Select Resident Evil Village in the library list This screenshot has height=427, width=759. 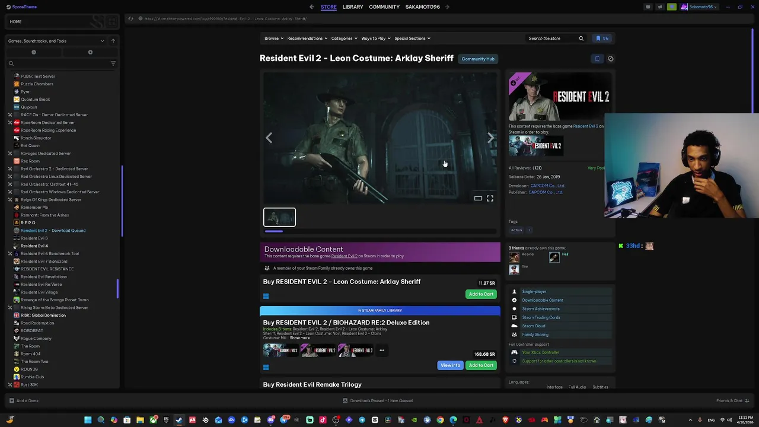point(40,292)
